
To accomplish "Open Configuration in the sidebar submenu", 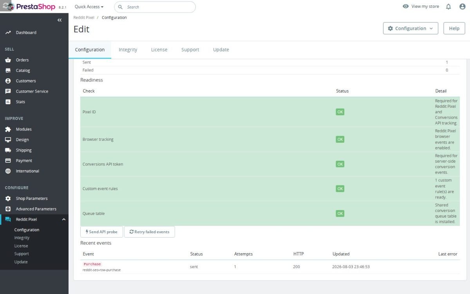I will click(27, 230).
